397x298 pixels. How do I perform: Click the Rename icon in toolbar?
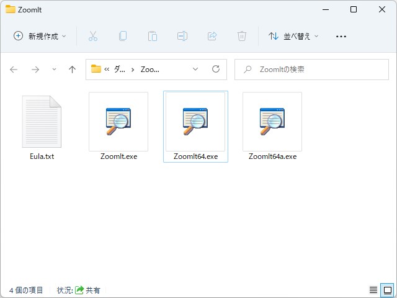tap(182, 36)
